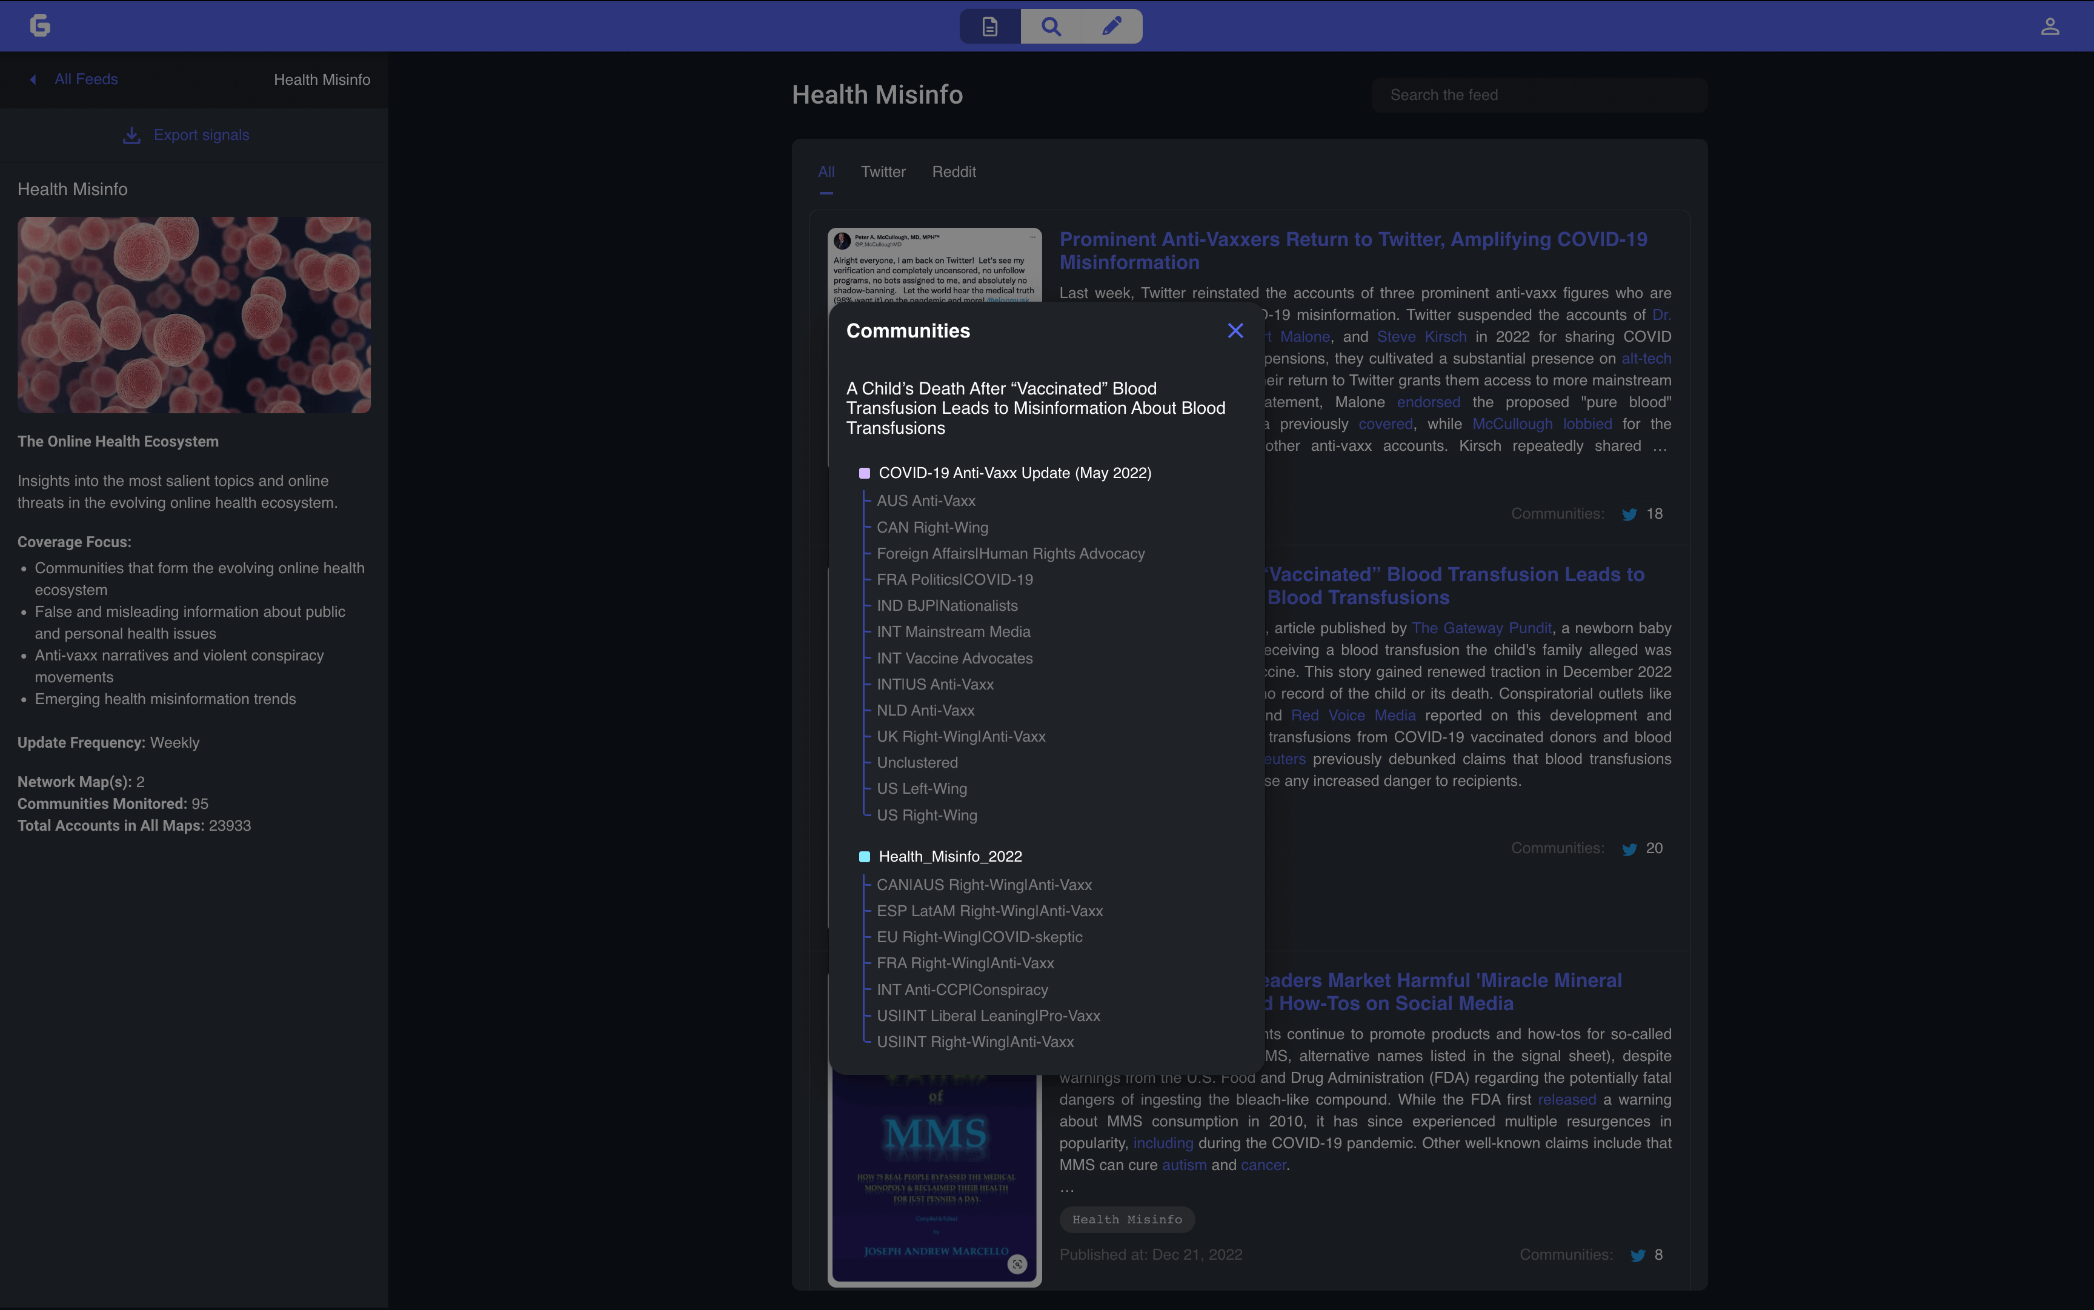The width and height of the screenshot is (2094, 1310).
Task: Open the document view icon in top bar
Action: pyautogui.click(x=989, y=26)
